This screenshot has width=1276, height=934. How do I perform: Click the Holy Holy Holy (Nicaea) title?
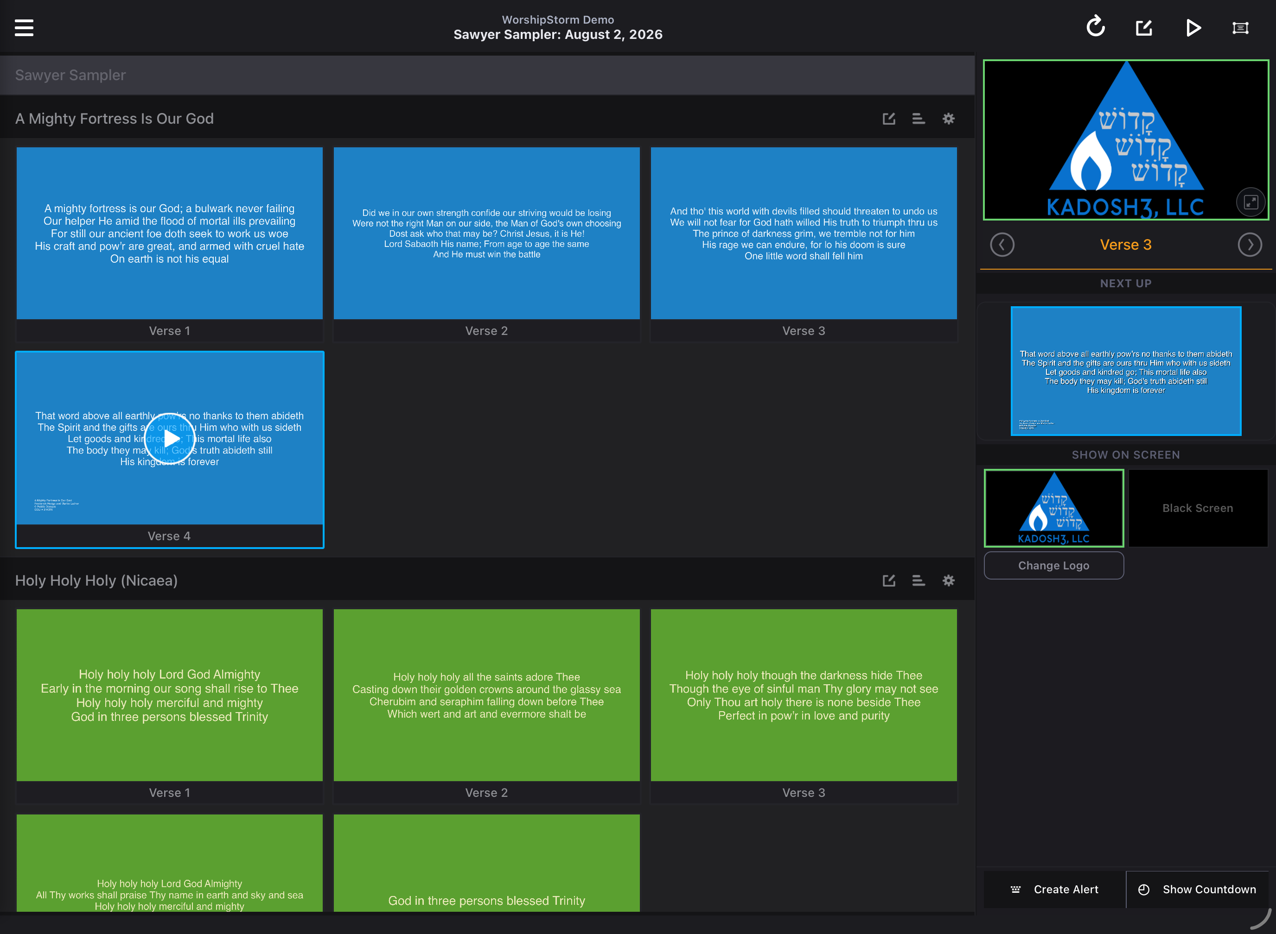click(96, 581)
